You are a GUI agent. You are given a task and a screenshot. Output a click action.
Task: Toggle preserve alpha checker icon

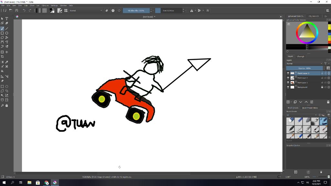[113, 11]
